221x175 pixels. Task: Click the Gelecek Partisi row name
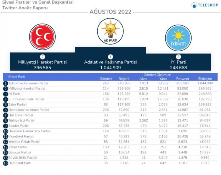point(19,152)
